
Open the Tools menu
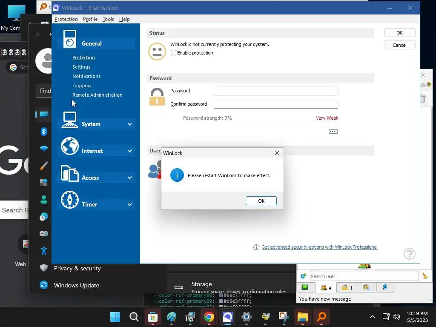point(108,19)
